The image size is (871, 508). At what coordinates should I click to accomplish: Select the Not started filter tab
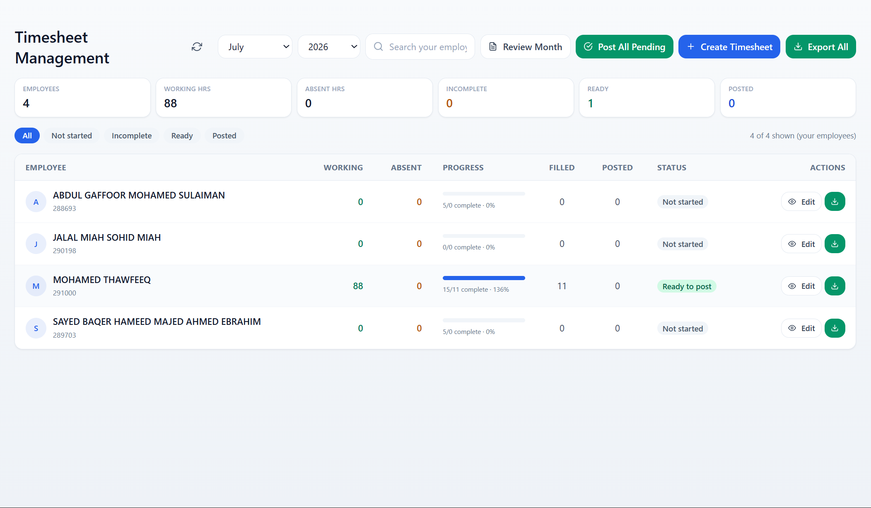pyautogui.click(x=72, y=135)
